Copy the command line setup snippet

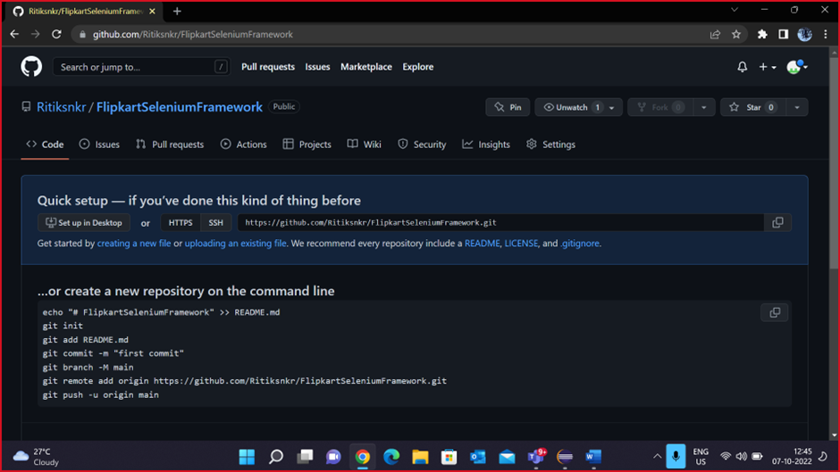(775, 312)
